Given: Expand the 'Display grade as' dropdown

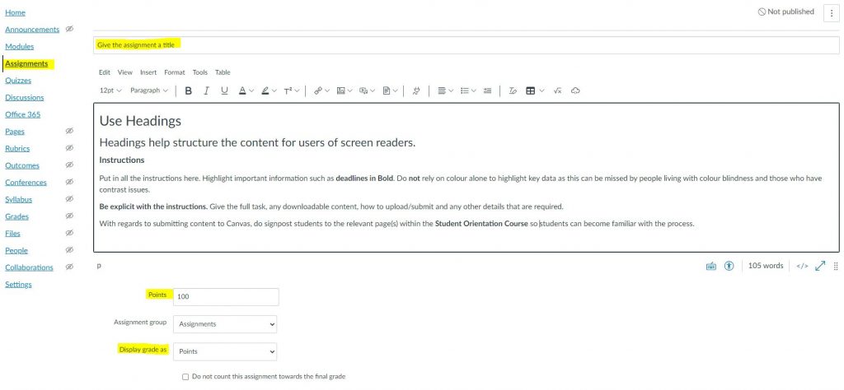Looking at the screenshot, I should [225, 351].
